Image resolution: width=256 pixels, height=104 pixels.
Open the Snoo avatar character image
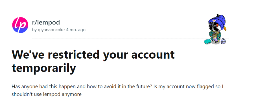216,29
